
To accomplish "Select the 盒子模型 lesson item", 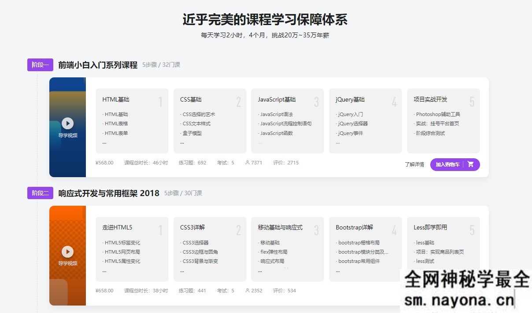I will 192,133.
